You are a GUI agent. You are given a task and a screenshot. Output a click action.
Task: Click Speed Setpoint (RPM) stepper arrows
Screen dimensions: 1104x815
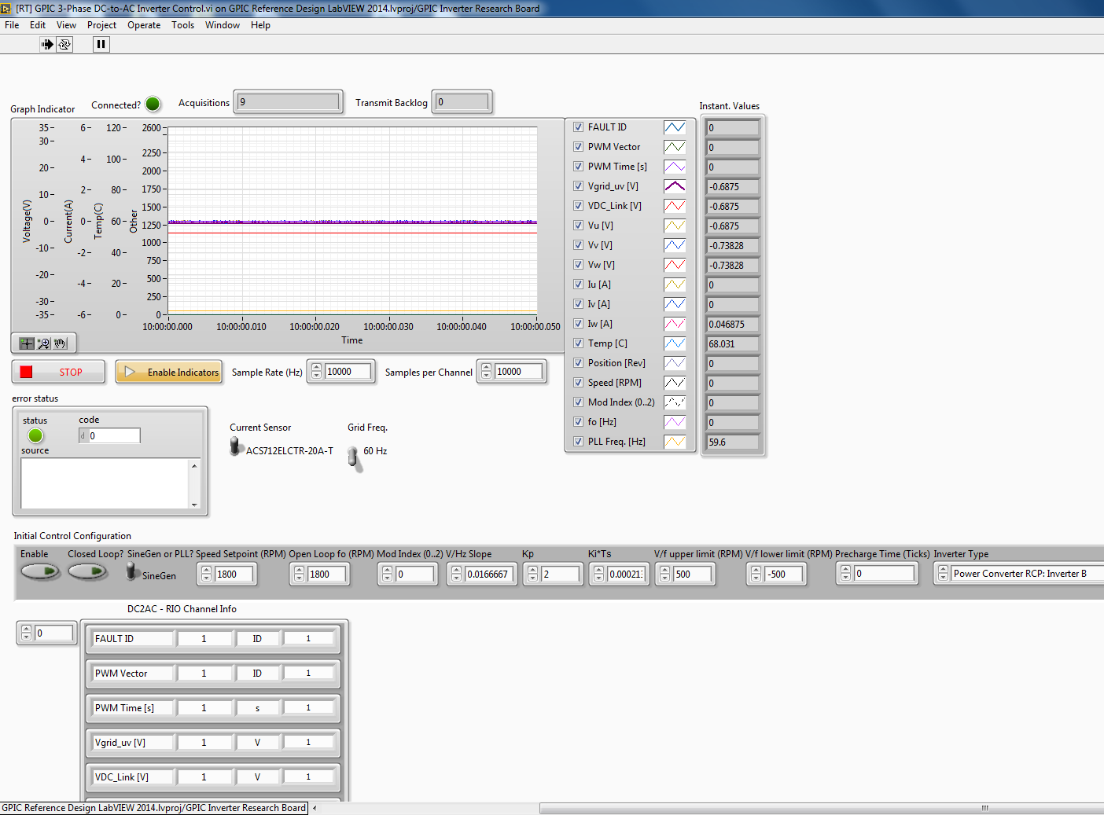pos(207,575)
